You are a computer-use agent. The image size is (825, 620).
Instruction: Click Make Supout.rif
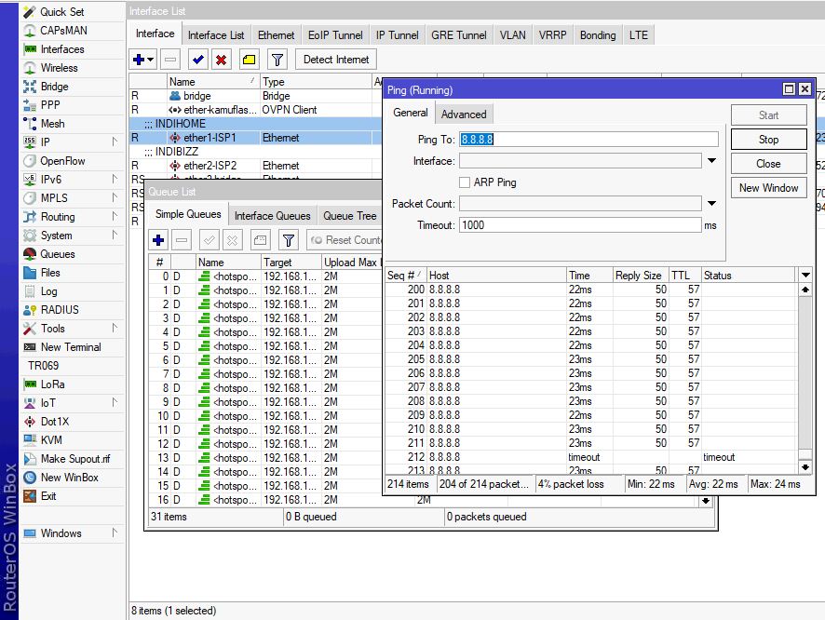[x=75, y=459]
